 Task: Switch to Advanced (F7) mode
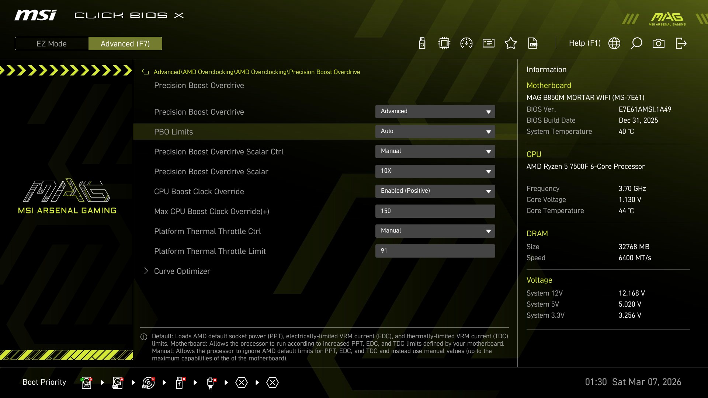click(125, 43)
